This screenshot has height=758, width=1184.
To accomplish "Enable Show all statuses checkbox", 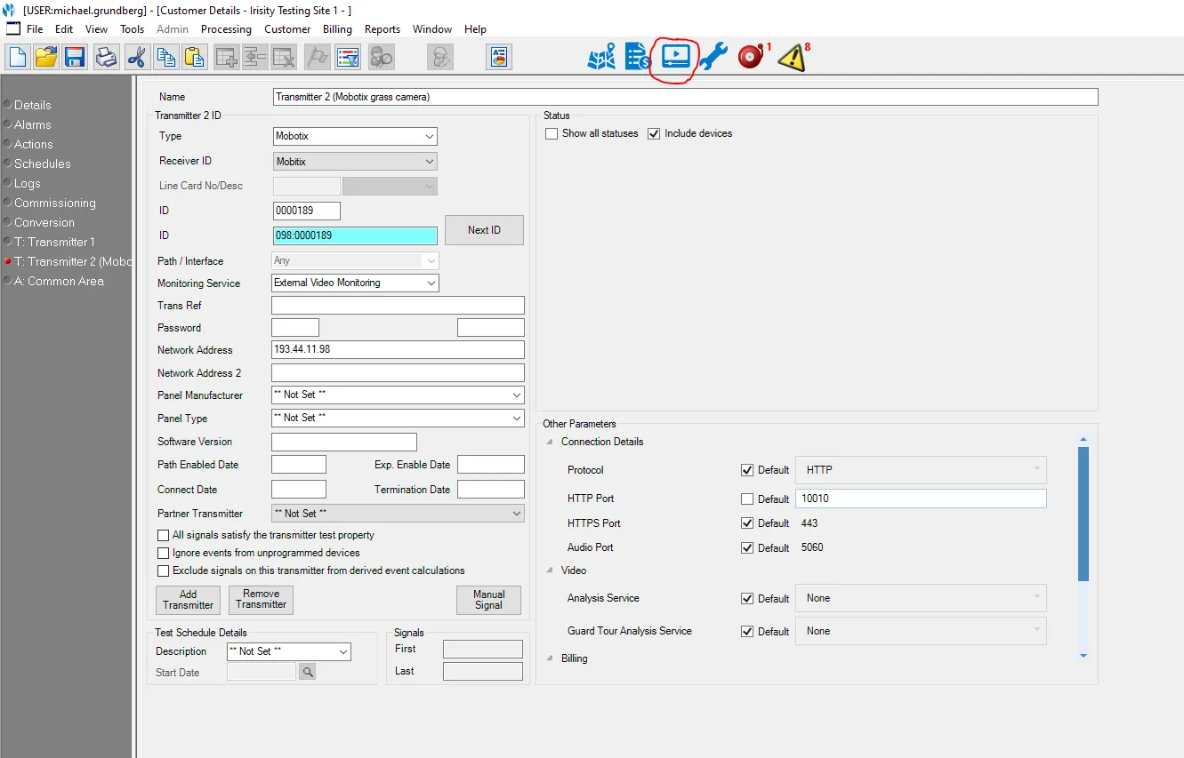I will [x=552, y=133].
